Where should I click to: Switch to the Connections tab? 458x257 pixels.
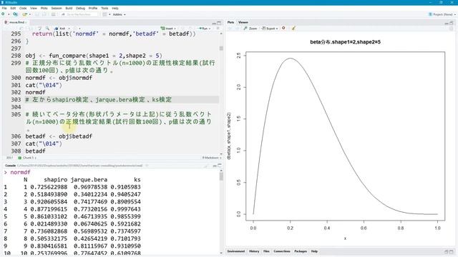pos(282,251)
